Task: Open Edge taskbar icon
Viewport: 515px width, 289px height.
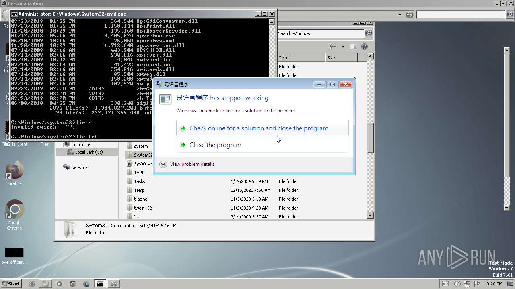Action: (87, 284)
